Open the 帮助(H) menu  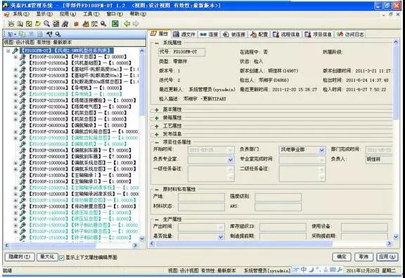(x=138, y=14)
